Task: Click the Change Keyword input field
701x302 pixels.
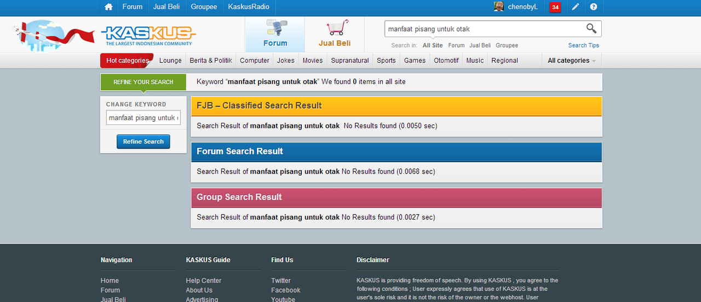Action: 143,117
